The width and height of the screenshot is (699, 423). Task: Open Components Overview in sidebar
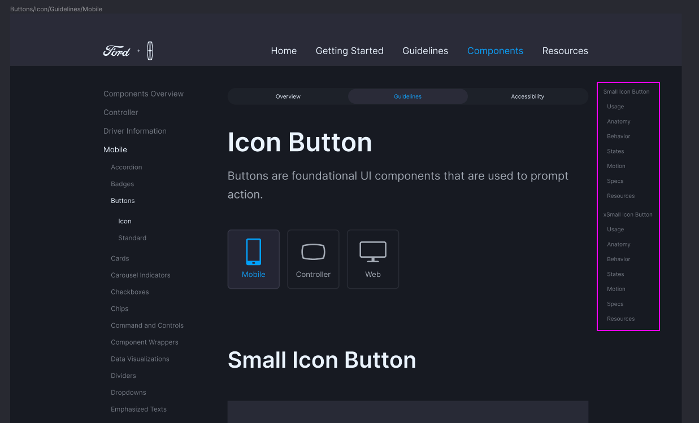[x=144, y=94]
